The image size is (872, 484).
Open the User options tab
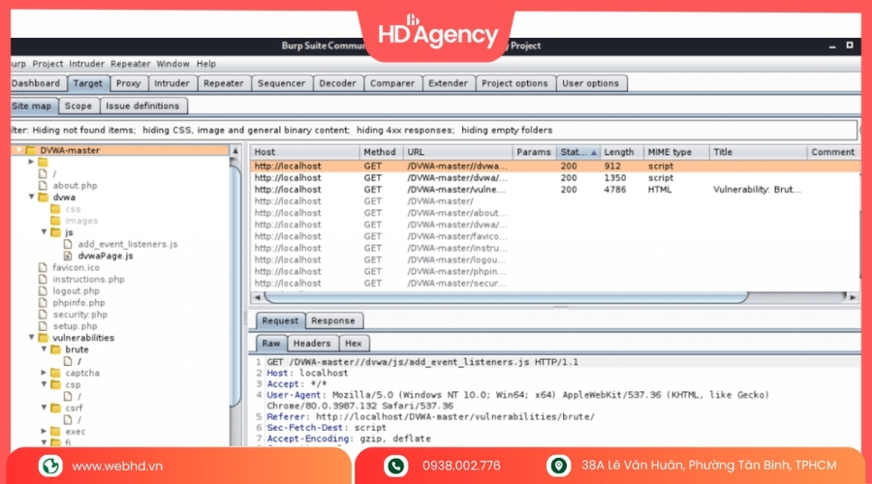590,83
